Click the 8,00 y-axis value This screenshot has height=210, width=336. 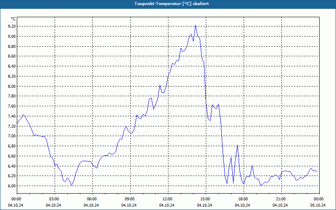(12, 86)
